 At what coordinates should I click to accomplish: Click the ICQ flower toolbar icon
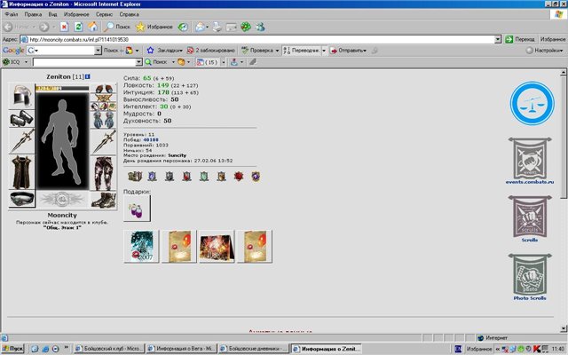[x=6, y=62]
